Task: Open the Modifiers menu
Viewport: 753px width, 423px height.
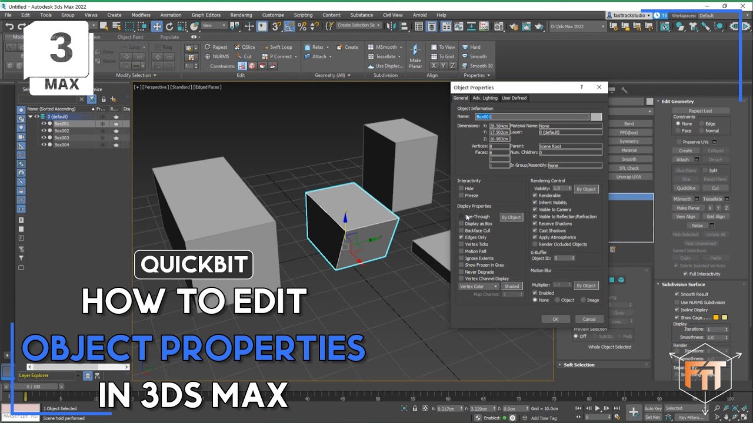Action: 141,15
